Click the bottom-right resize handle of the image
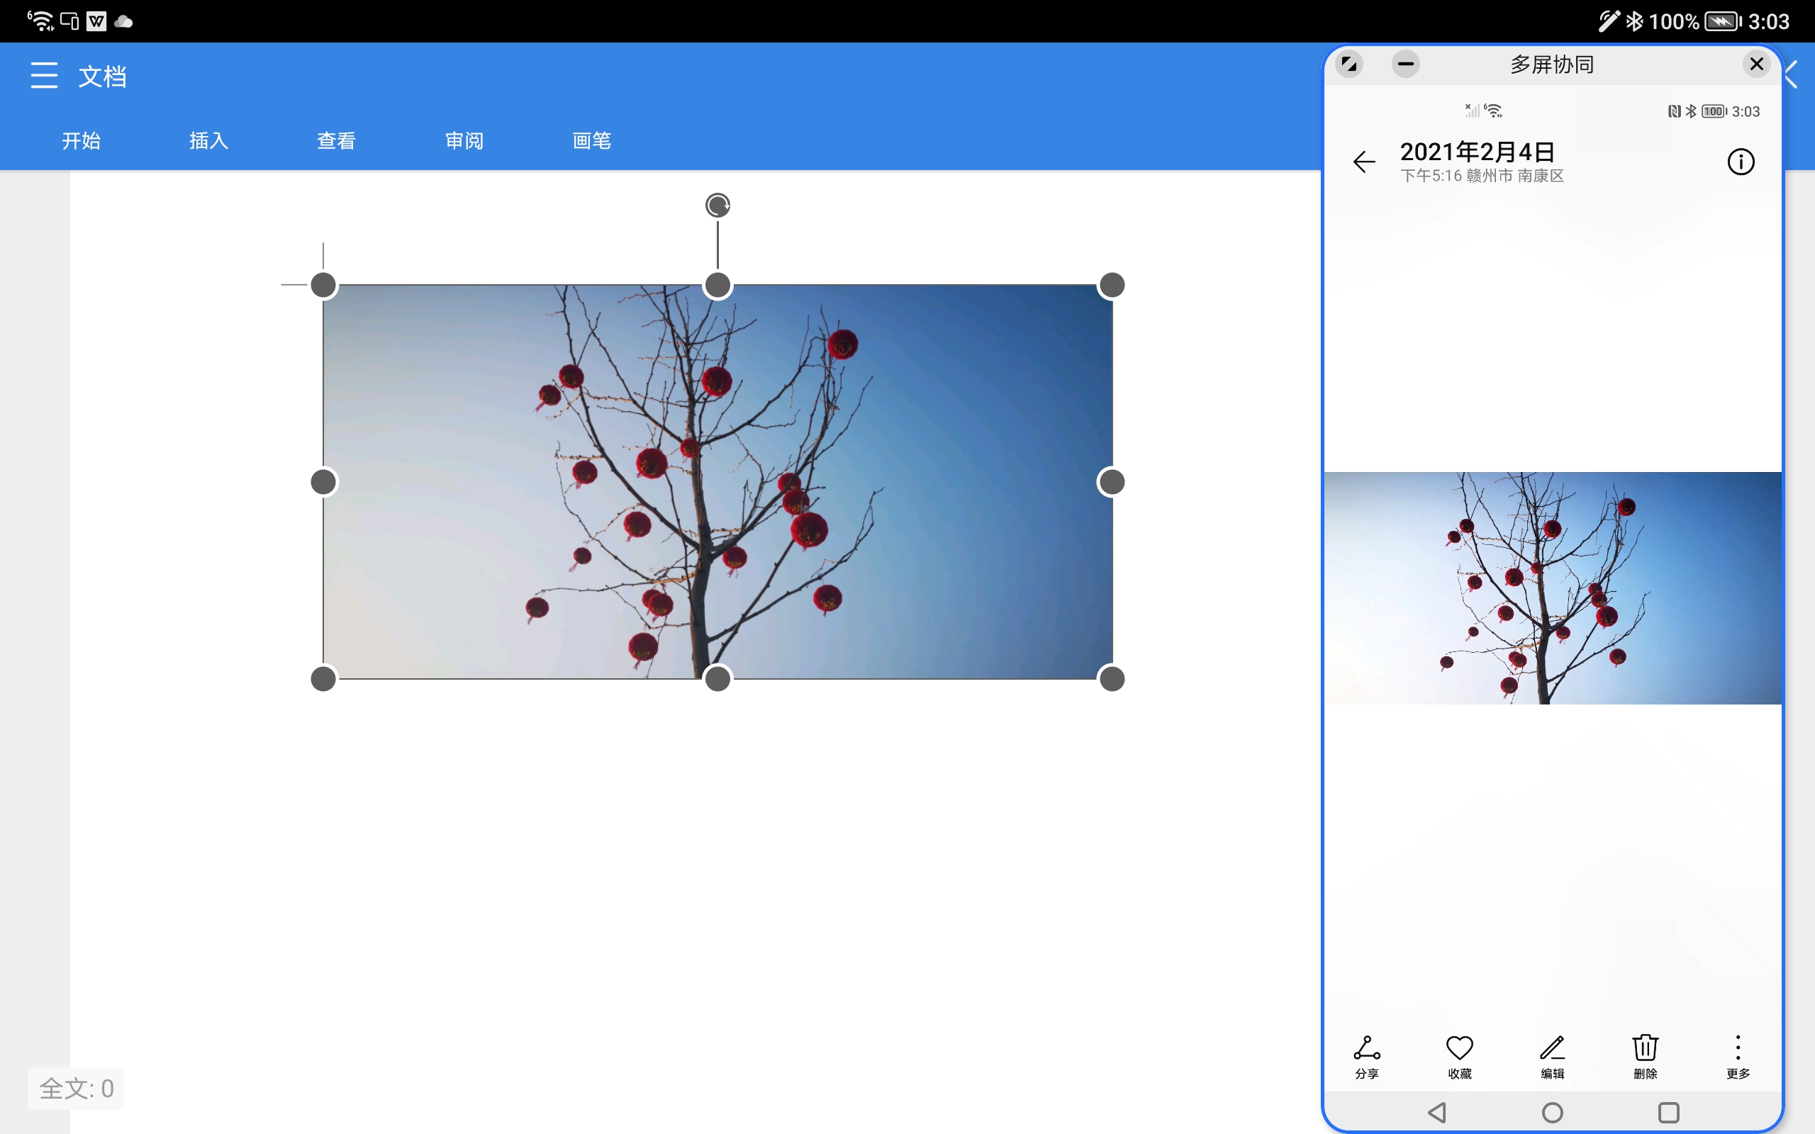Screen dimensions: 1815x1134 [x=1112, y=679]
